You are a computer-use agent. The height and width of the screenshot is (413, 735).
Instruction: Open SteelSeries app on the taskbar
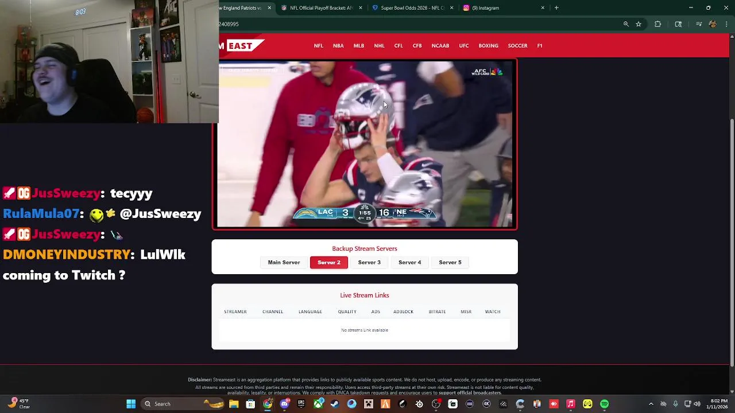(419, 404)
